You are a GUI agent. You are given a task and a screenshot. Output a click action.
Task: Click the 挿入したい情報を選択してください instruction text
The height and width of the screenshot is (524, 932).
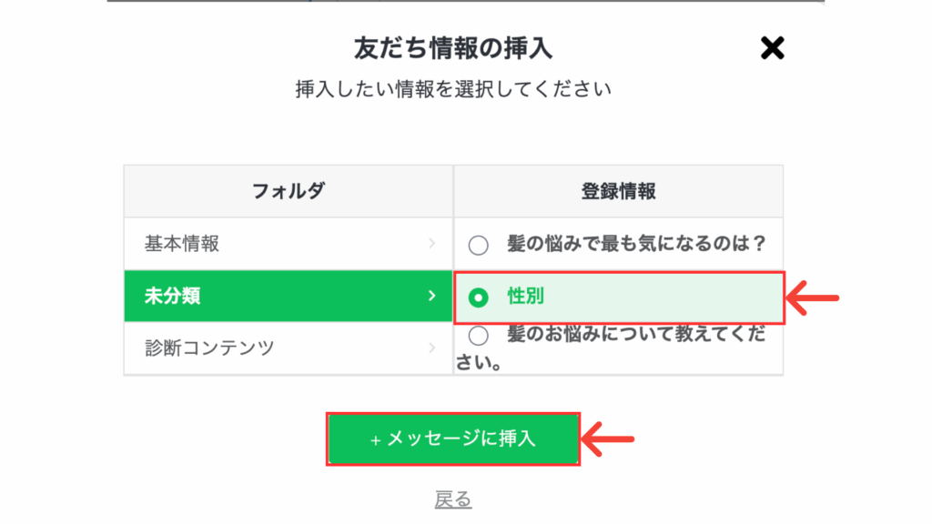pos(453,89)
